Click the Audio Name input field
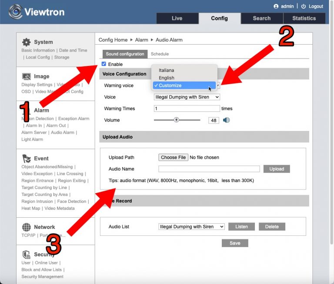This screenshot has width=334, height=284. point(209,169)
